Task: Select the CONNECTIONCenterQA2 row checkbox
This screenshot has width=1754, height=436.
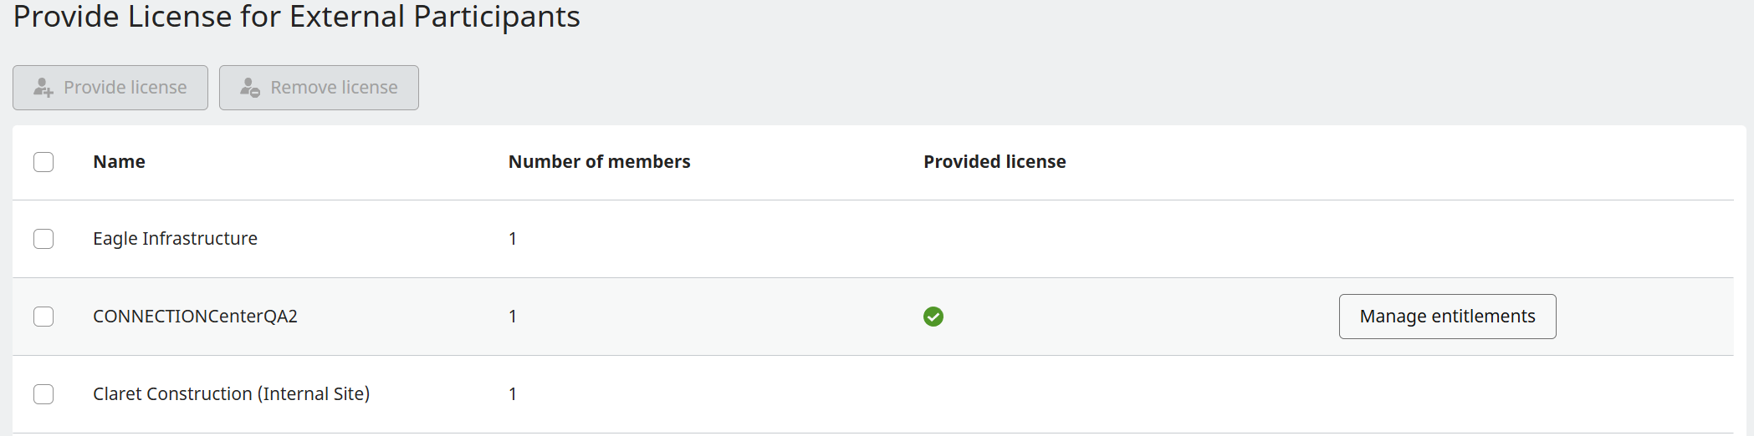Action: (43, 317)
